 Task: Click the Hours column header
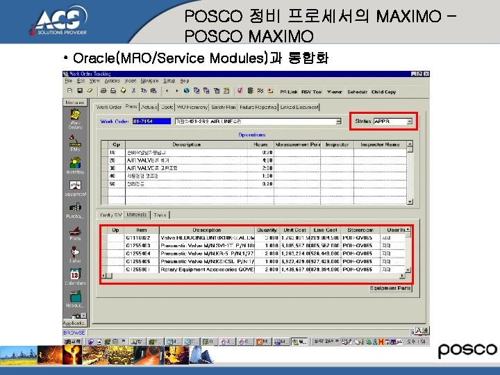coord(260,144)
